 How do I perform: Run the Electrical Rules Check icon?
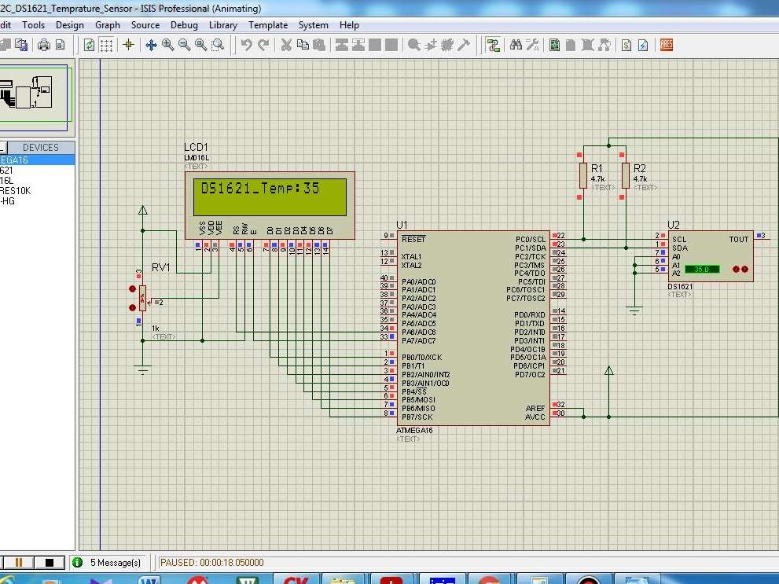coord(643,45)
